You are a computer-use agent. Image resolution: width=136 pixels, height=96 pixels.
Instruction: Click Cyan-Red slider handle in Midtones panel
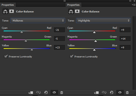[x=22, y=32]
